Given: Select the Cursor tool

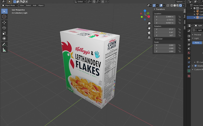Looking at the screenshot, I should click(x=4, y=16).
